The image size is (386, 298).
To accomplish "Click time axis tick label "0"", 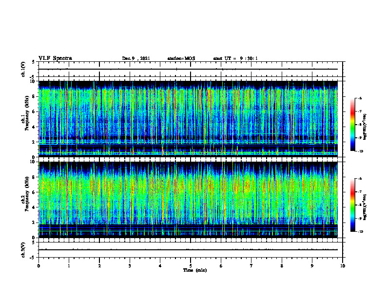I will coord(39,266).
